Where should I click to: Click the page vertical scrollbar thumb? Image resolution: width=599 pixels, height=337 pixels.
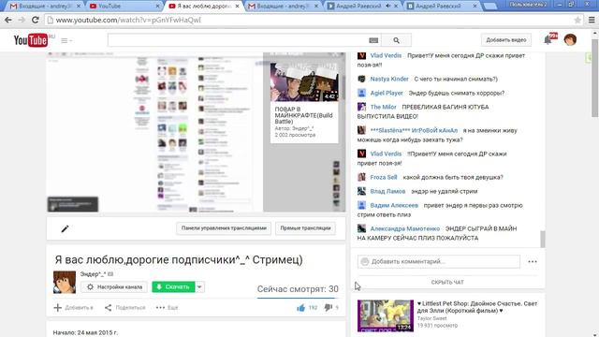595,77
